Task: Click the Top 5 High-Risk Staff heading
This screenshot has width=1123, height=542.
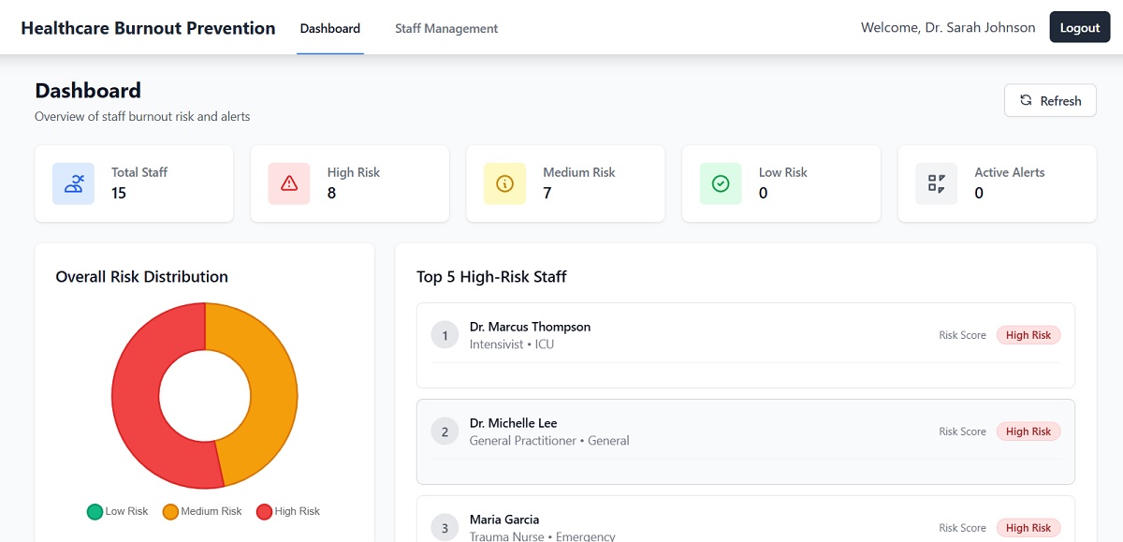Action: (x=491, y=277)
